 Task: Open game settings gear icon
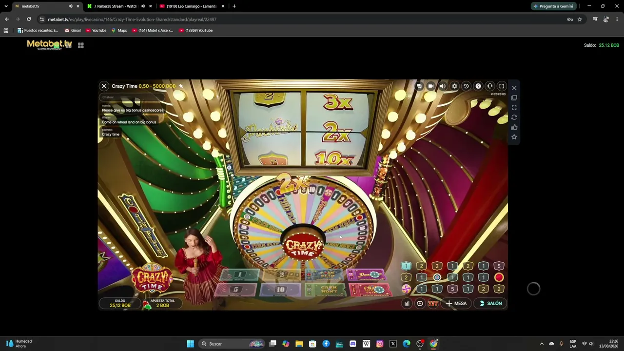pos(454,86)
